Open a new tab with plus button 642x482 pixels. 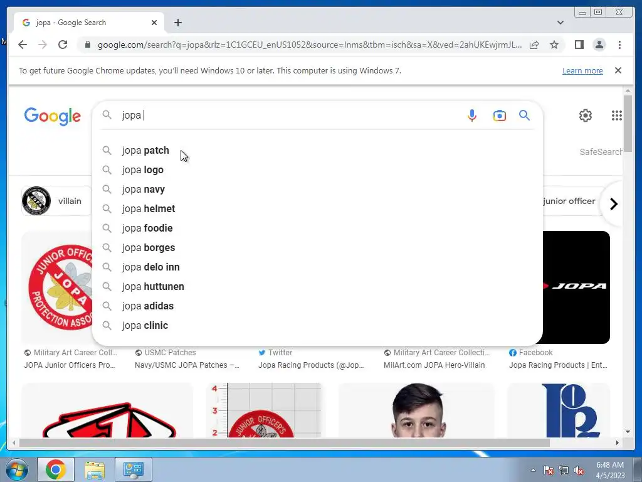(x=177, y=23)
